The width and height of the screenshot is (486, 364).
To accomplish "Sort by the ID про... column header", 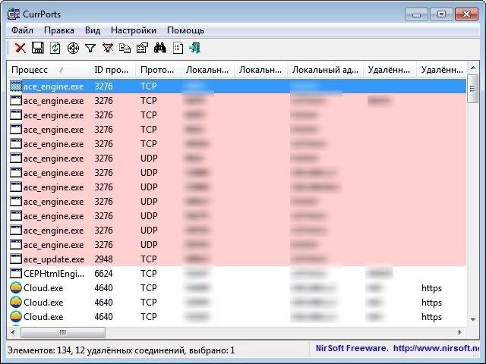I will pyautogui.click(x=113, y=70).
